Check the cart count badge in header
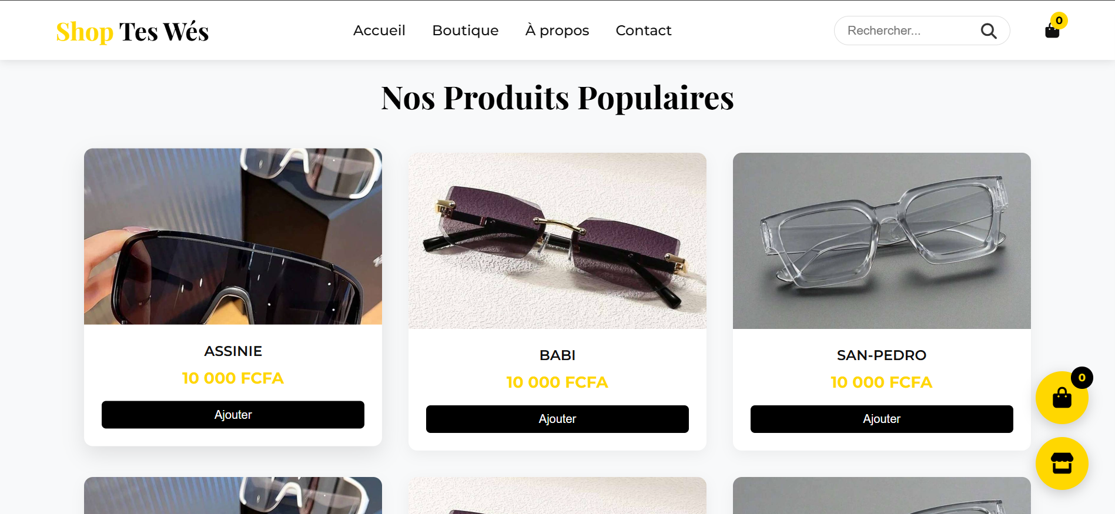 1059,19
